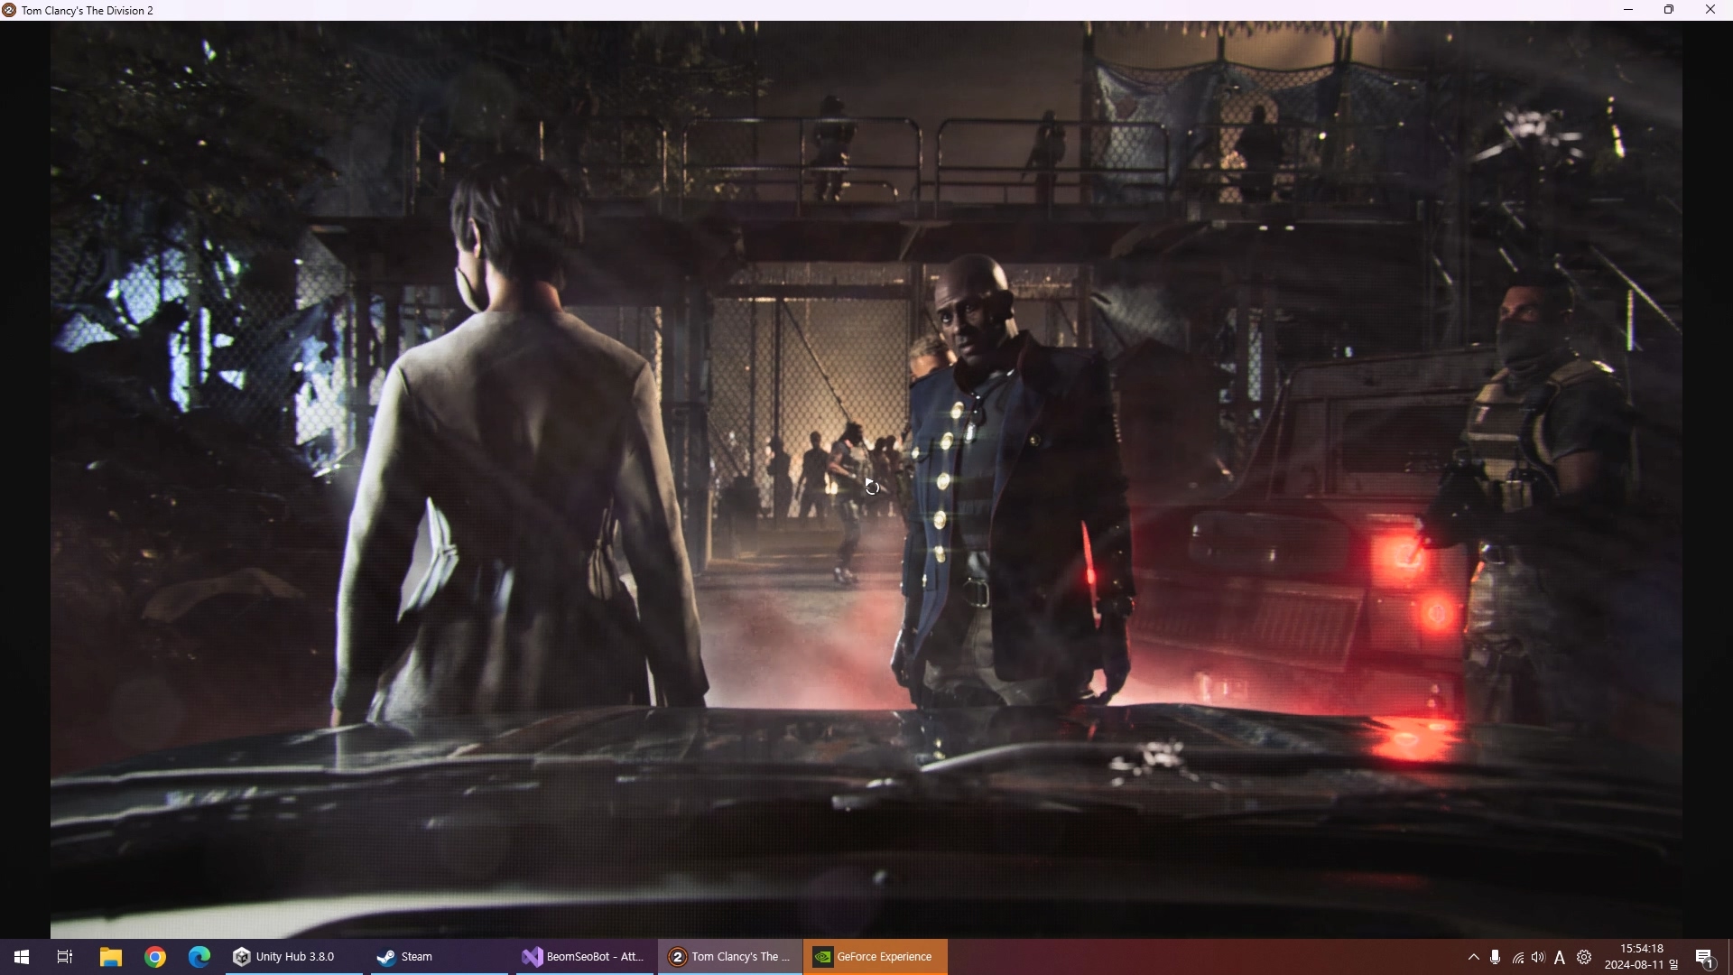The image size is (1733, 975).
Task: Open Microsoft Edge from taskbar
Action: (x=199, y=957)
